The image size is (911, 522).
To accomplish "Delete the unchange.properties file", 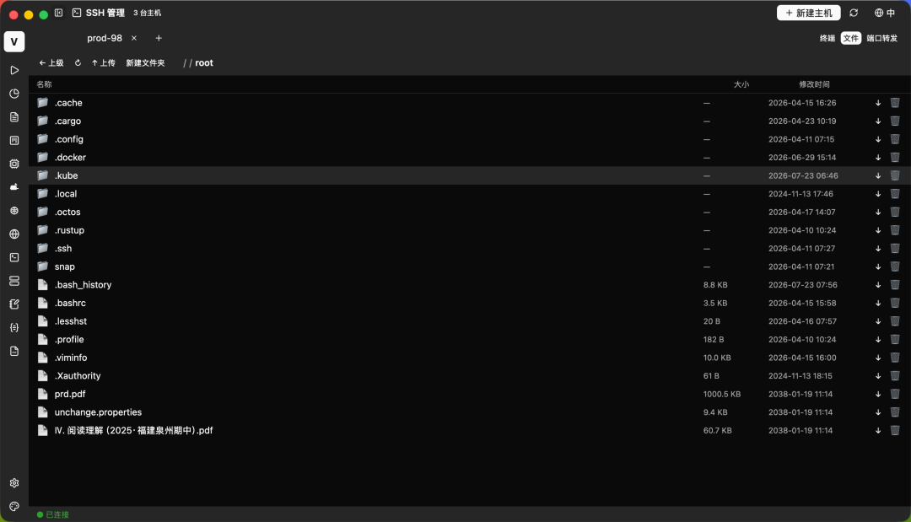I will coord(895,412).
